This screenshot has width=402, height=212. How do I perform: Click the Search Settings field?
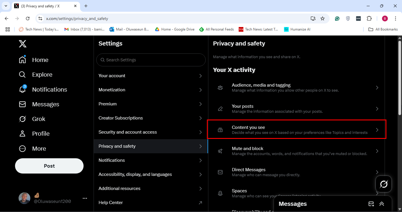coord(151,60)
